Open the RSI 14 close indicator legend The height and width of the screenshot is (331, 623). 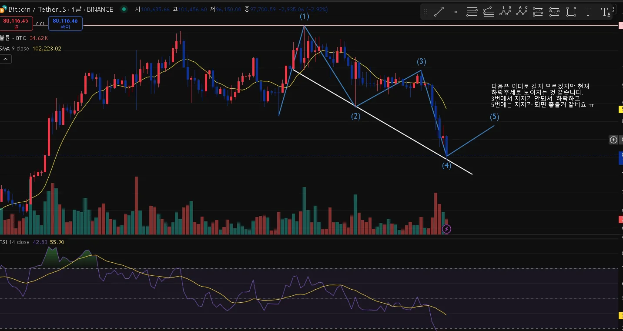click(x=32, y=242)
